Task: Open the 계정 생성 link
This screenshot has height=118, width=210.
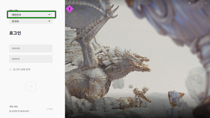Action: coord(13,106)
